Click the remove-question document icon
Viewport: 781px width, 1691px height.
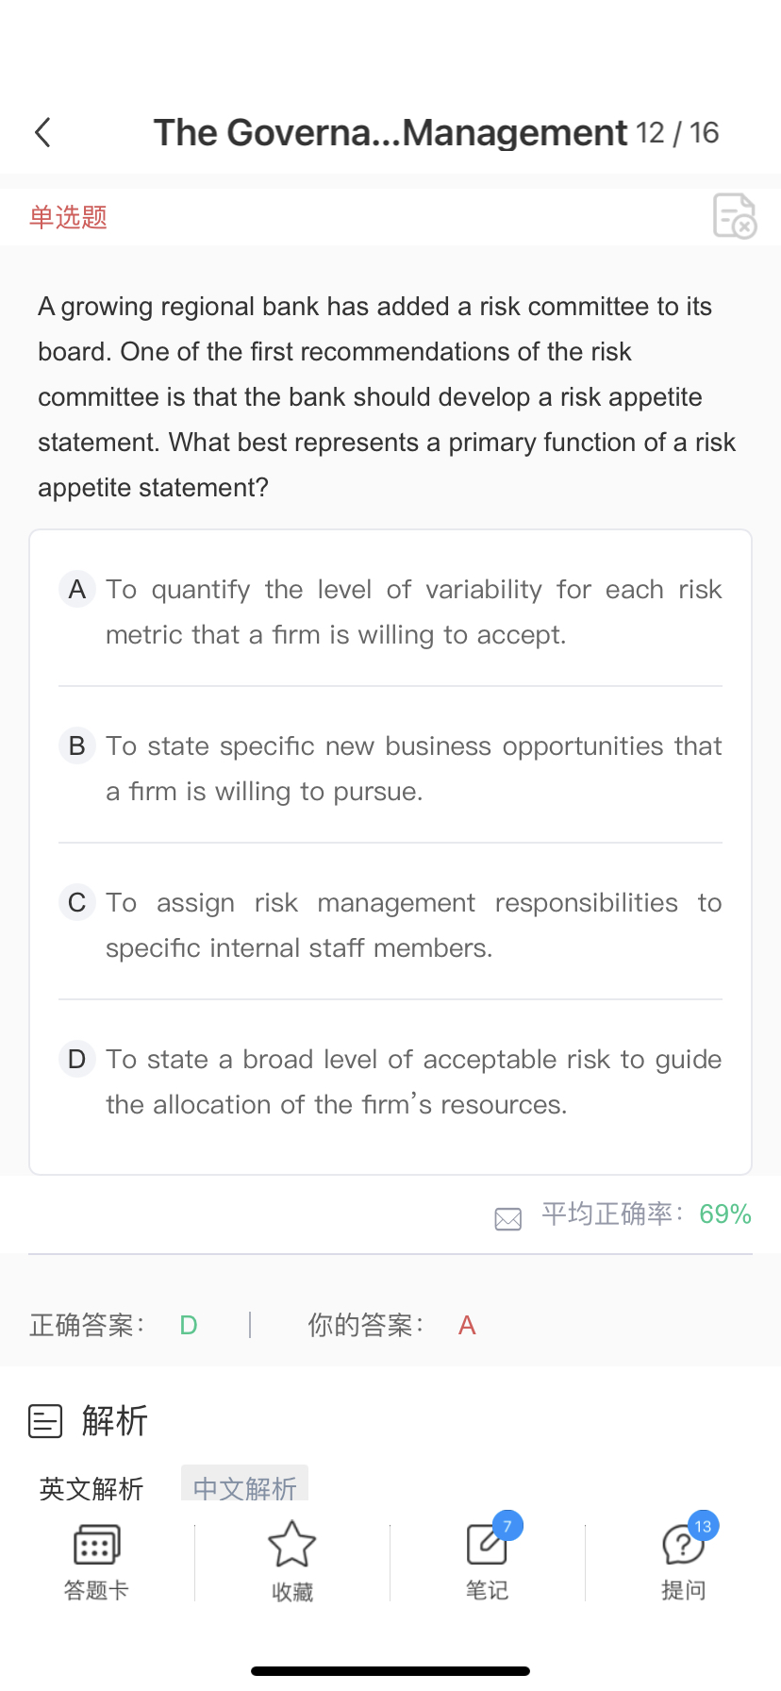pos(735,216)
